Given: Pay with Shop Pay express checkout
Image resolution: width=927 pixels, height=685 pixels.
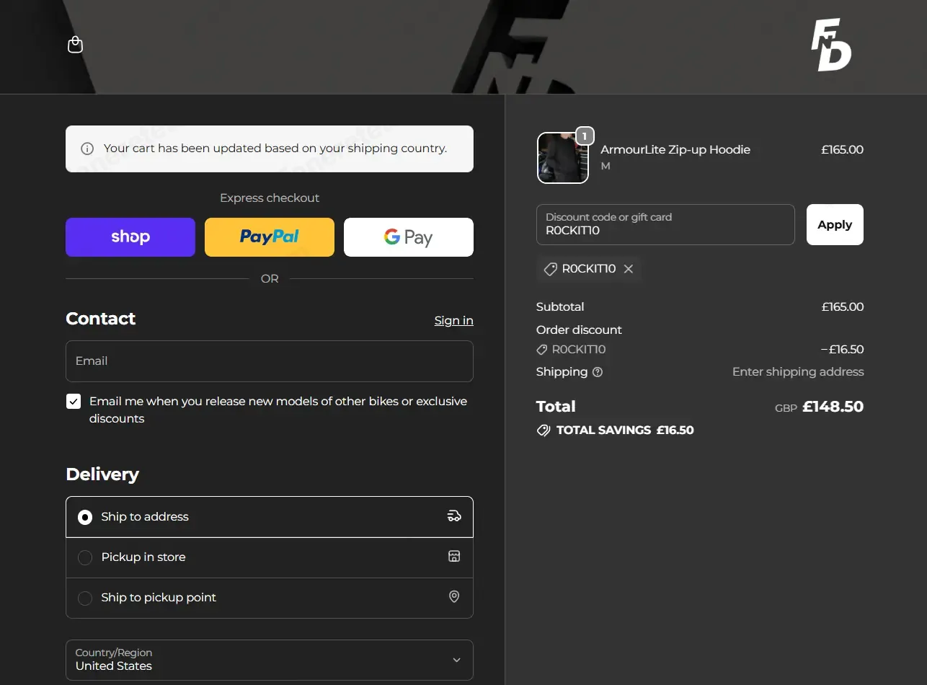Looking at the screenshot, I should point(130,237).
